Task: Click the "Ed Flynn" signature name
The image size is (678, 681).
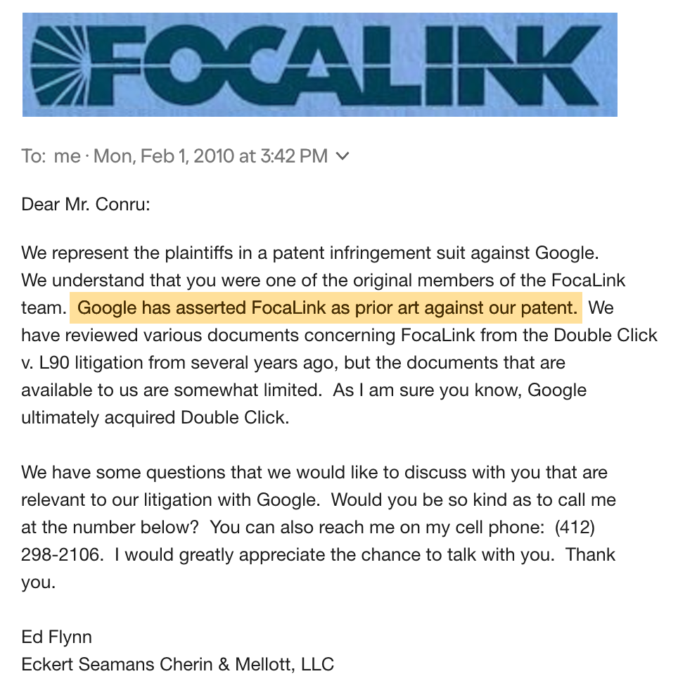Action: point(56,637)
